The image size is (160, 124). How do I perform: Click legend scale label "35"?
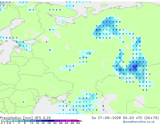[61, 123]
